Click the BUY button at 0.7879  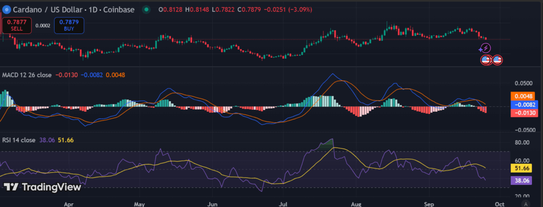tap(69, 25)
